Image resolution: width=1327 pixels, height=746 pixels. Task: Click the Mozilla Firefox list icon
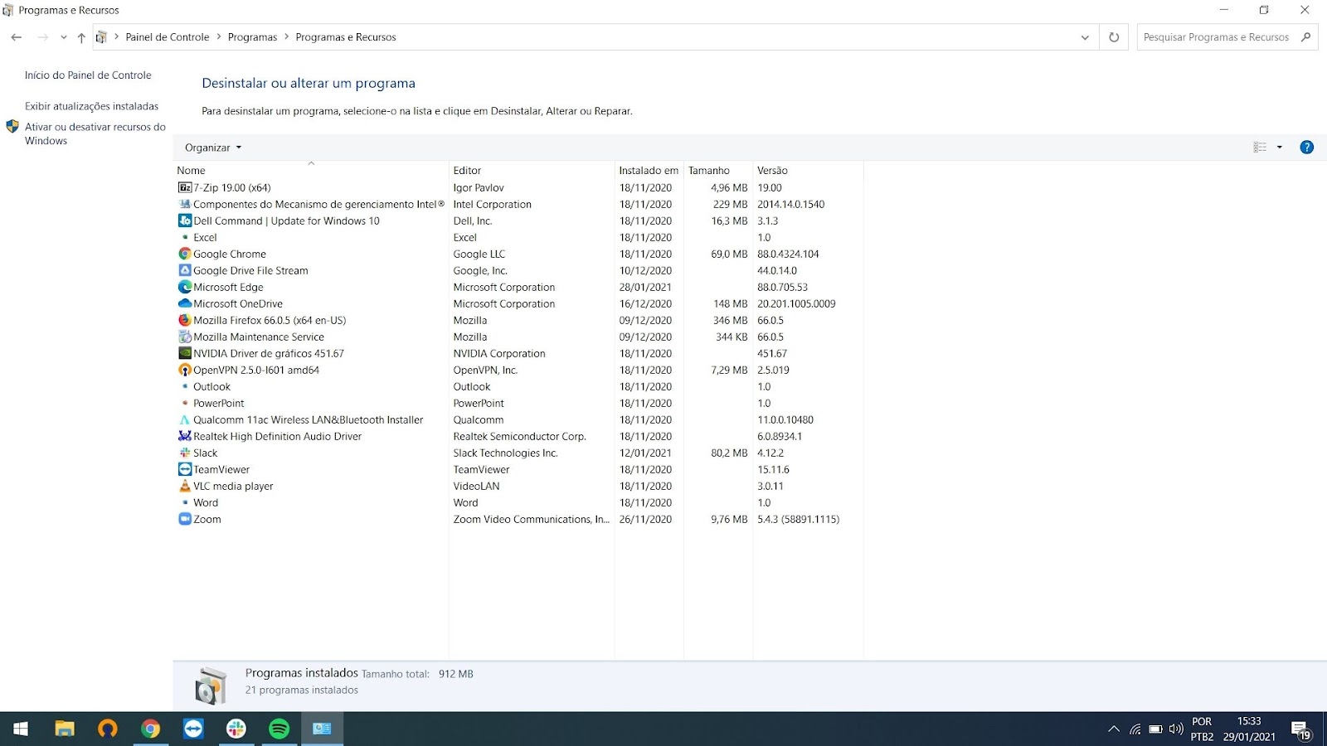coord(185,320)
